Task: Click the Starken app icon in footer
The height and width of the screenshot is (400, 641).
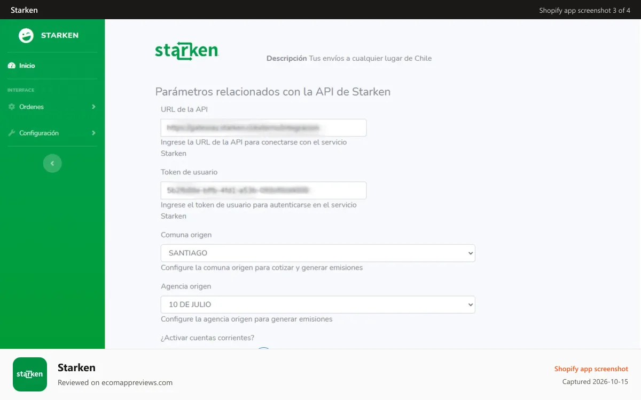Action: click(x=30, y=374)
